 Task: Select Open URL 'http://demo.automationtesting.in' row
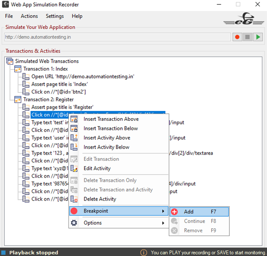click(83, 77)
